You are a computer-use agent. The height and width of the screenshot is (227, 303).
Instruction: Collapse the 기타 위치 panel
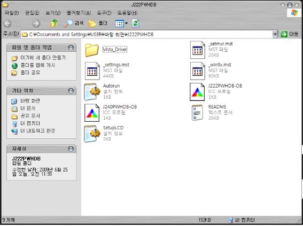71,91
